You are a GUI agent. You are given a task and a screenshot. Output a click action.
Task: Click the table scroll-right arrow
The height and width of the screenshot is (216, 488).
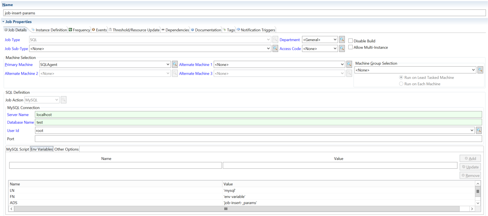[x=472, y=209]
